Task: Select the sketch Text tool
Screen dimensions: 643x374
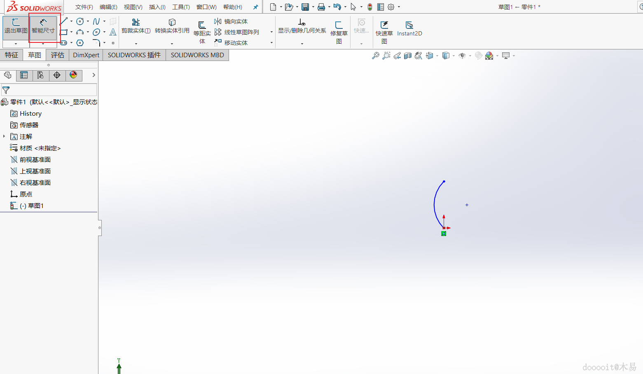Action: tap(113, 32)
